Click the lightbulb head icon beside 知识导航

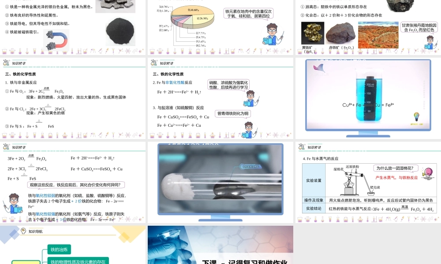tap(24, 231)
